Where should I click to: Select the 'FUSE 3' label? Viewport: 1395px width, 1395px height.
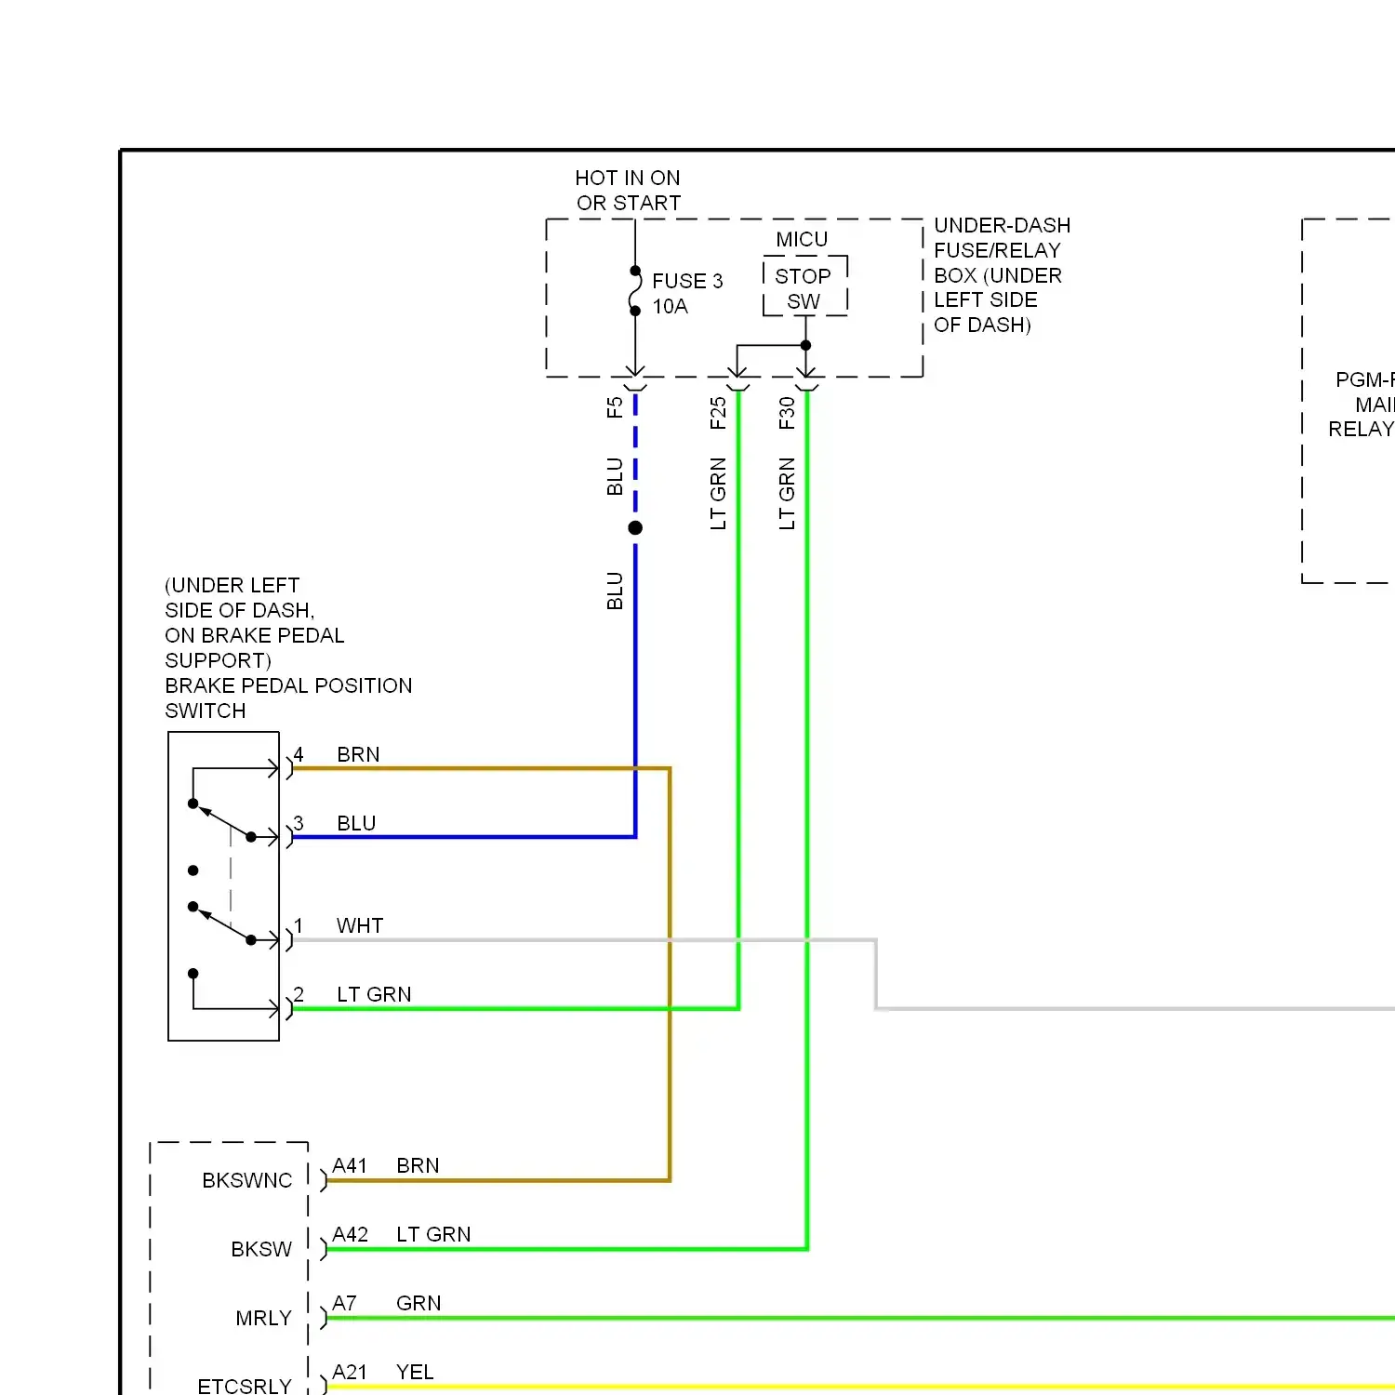point(687,281)
